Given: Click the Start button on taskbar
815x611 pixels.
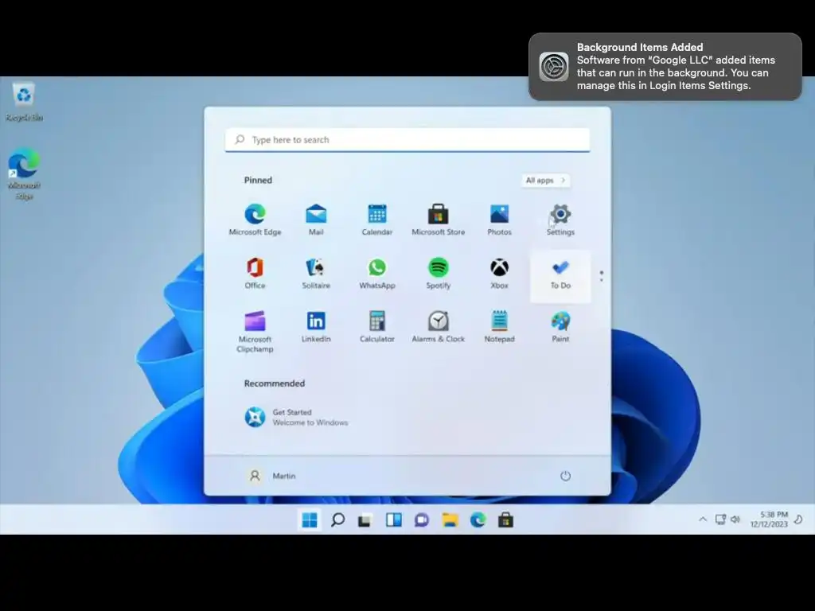Looking at the screenshot, I should click(310, 520).
